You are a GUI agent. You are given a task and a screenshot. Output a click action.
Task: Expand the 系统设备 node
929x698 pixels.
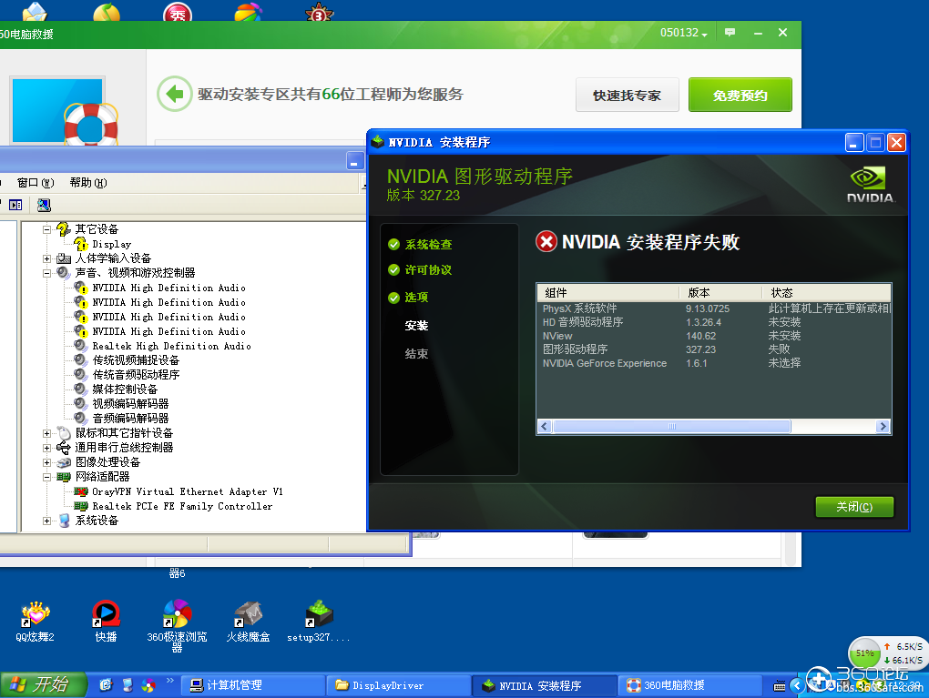tap(46, 521)
